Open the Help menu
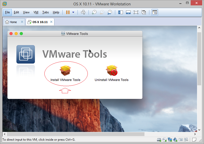This screenshot has width=204, height=144. pos(56,12)
